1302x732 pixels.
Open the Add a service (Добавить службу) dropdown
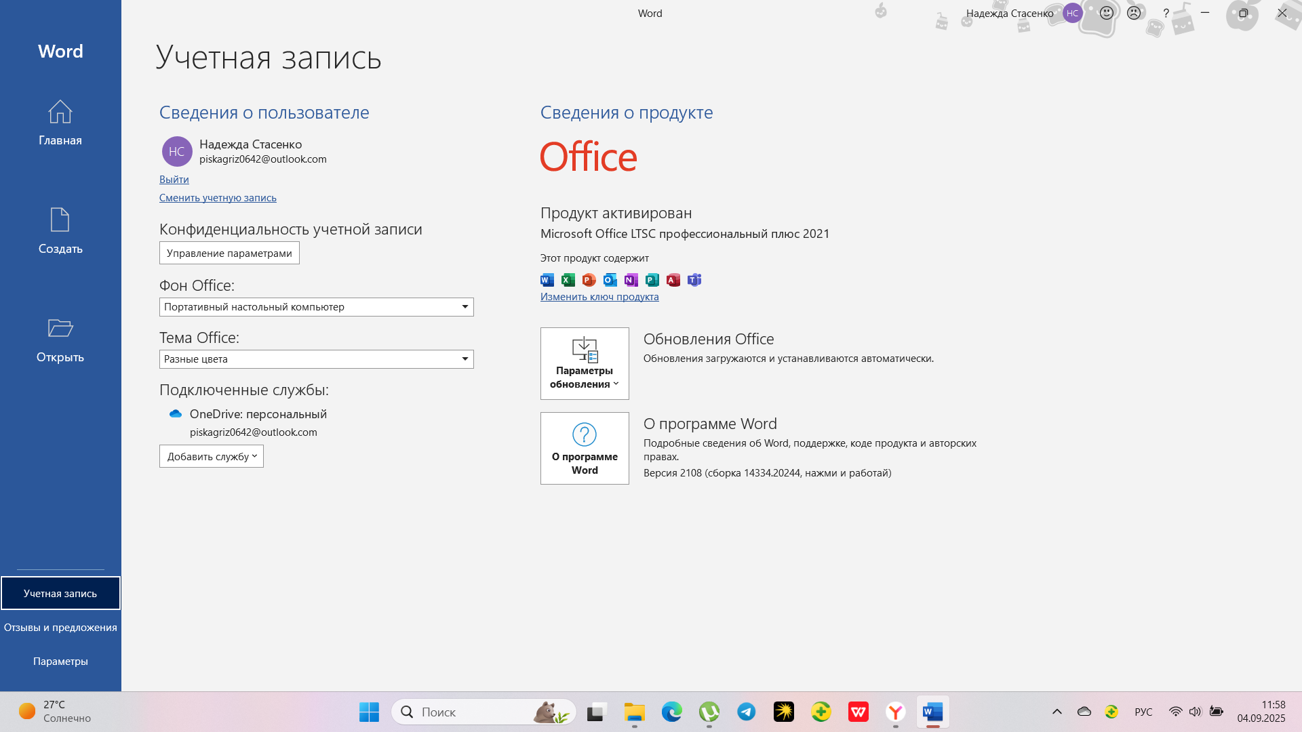[x=212, y=457]
